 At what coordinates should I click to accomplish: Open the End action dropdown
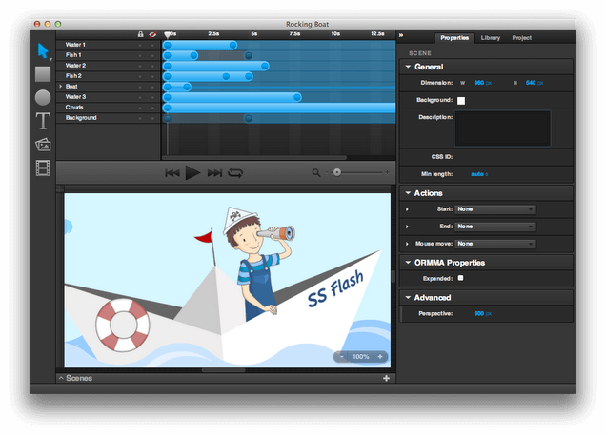tap(495, 227)
